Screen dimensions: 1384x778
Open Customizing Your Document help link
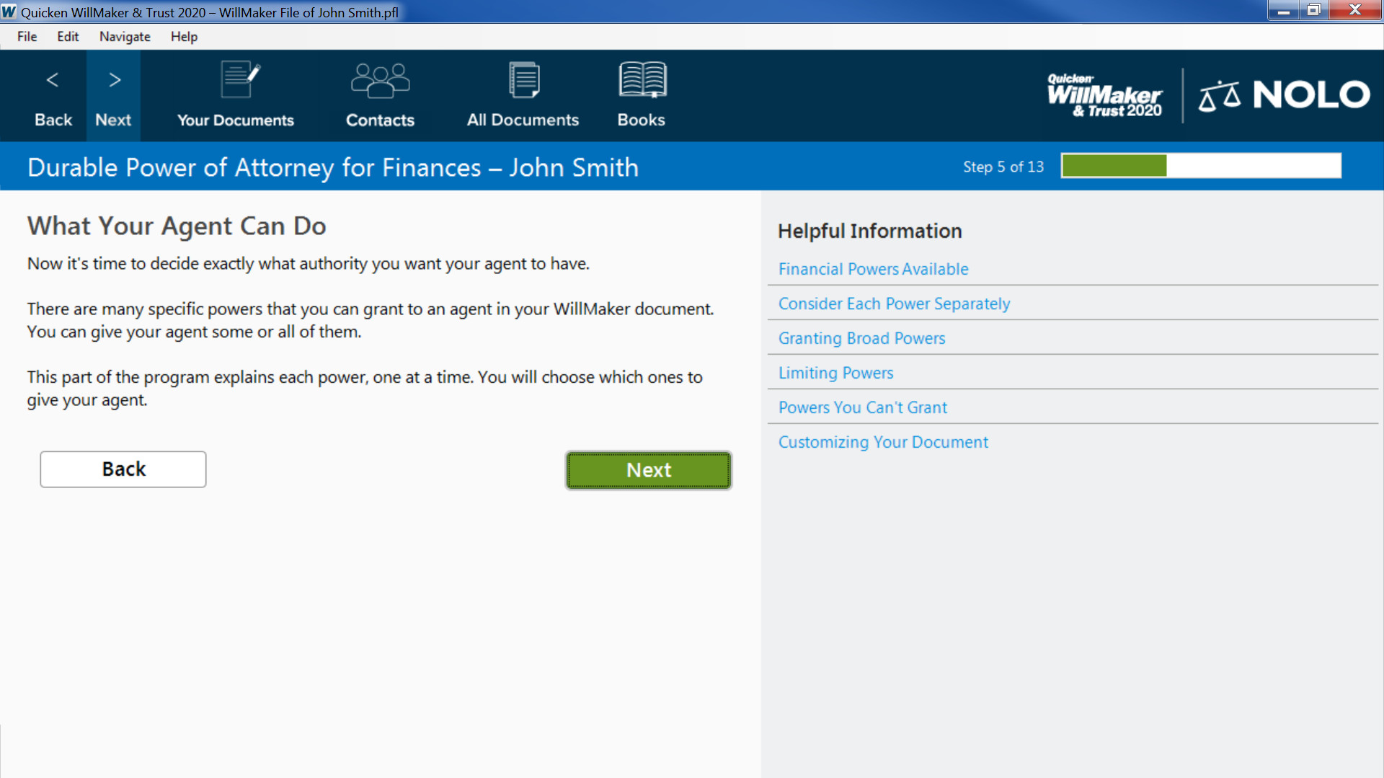(883, 442)
